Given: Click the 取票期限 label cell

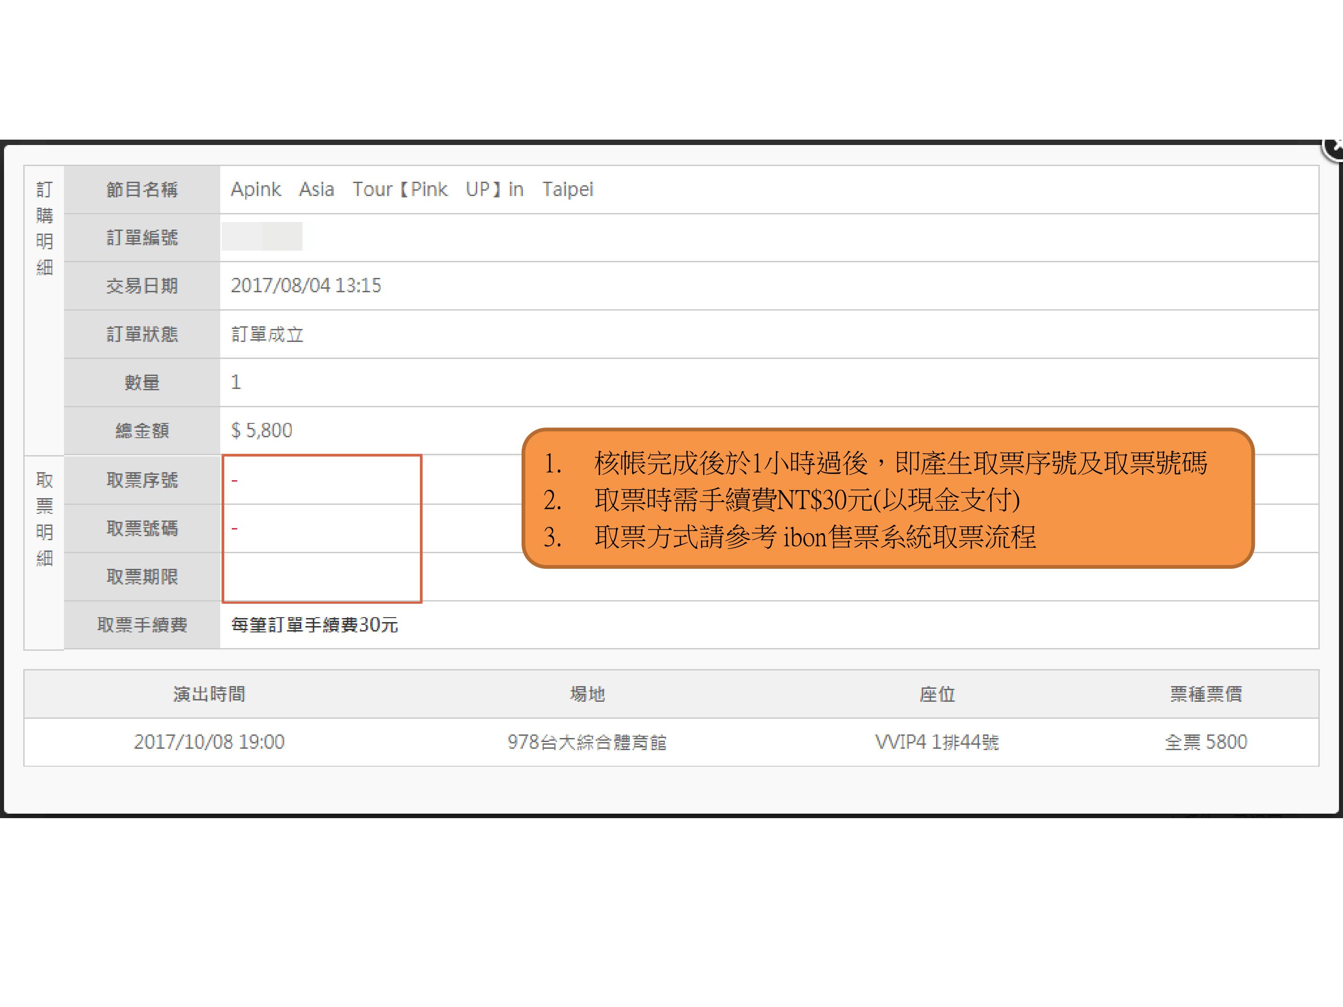Looking at the screenshot, I should point(142,576).
